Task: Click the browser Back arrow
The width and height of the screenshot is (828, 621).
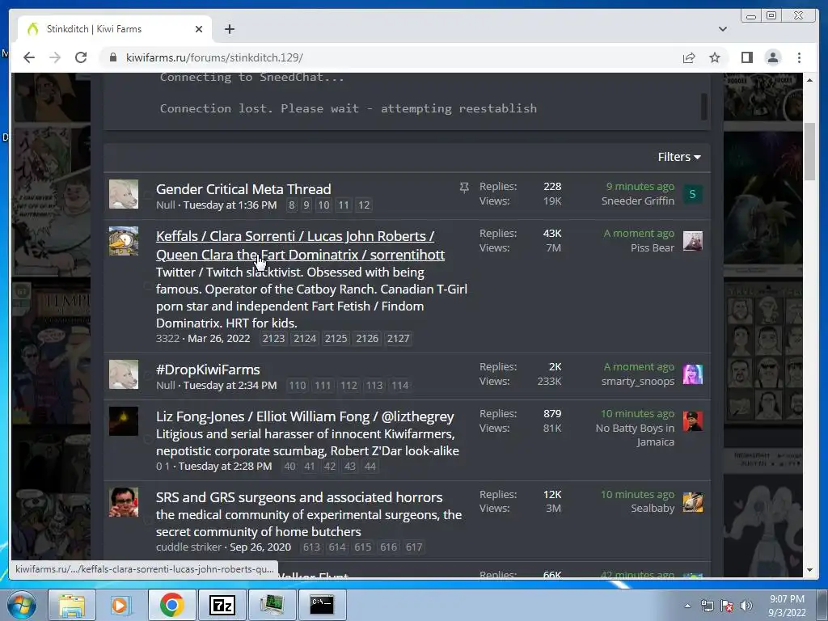Action: (x=29, y=57)
